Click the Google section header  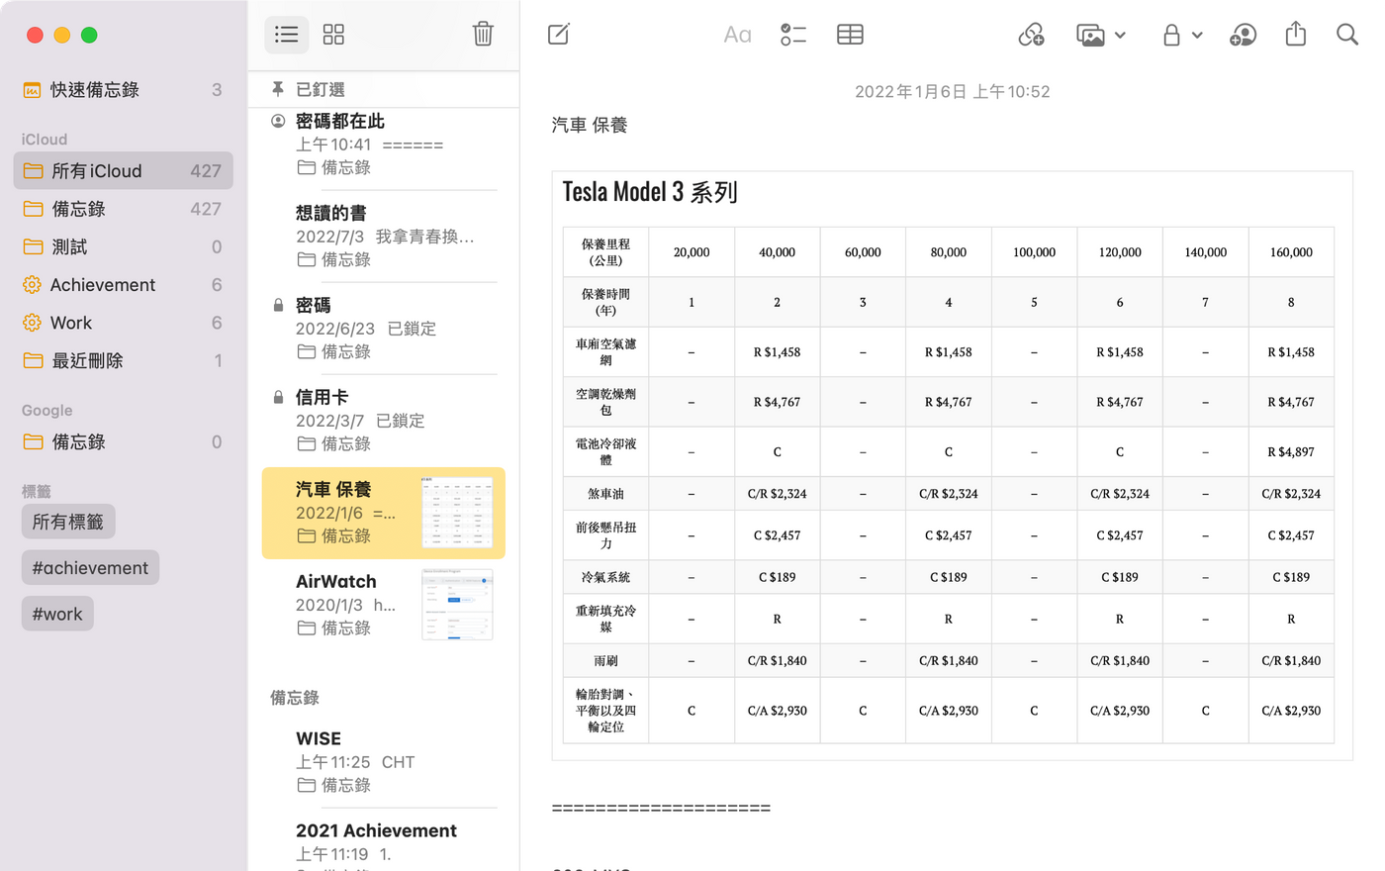coord(47,411)
